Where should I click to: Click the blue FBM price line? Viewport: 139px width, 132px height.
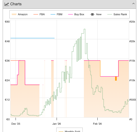33,38
